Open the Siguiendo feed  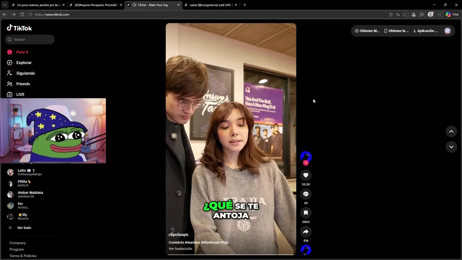point(25,73)
